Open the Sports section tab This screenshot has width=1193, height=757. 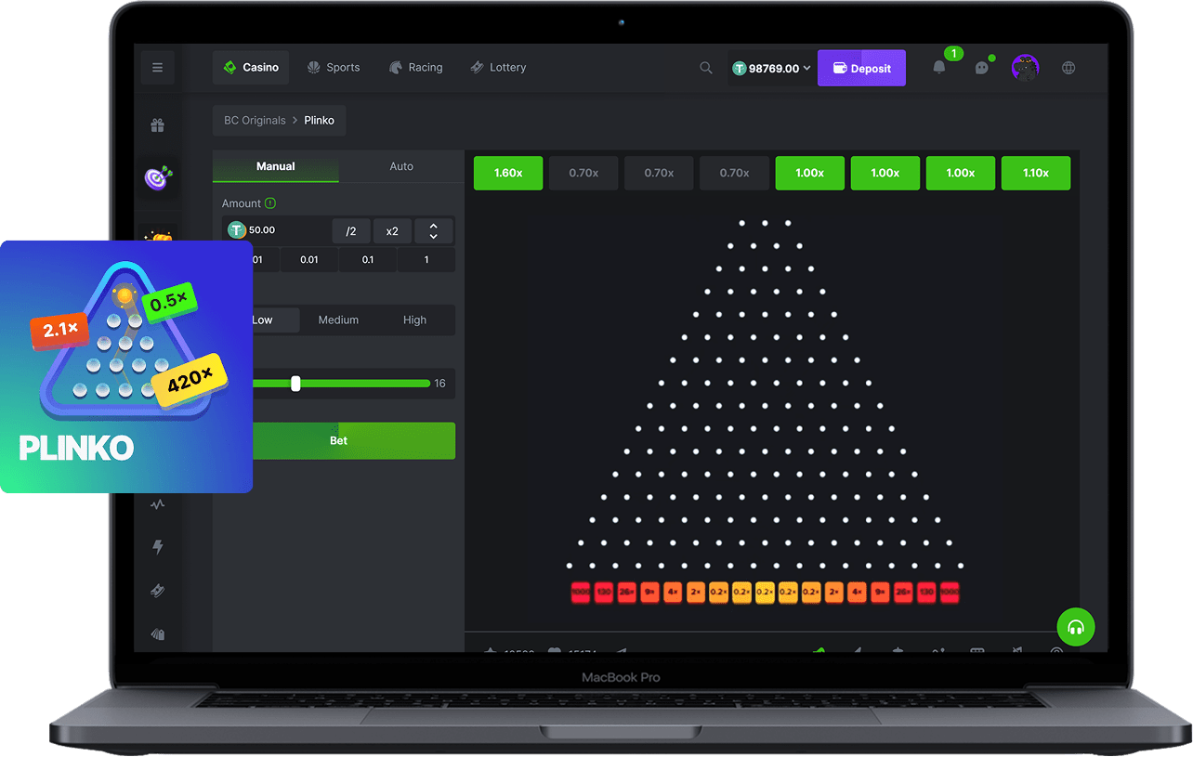tap(333, 68)
